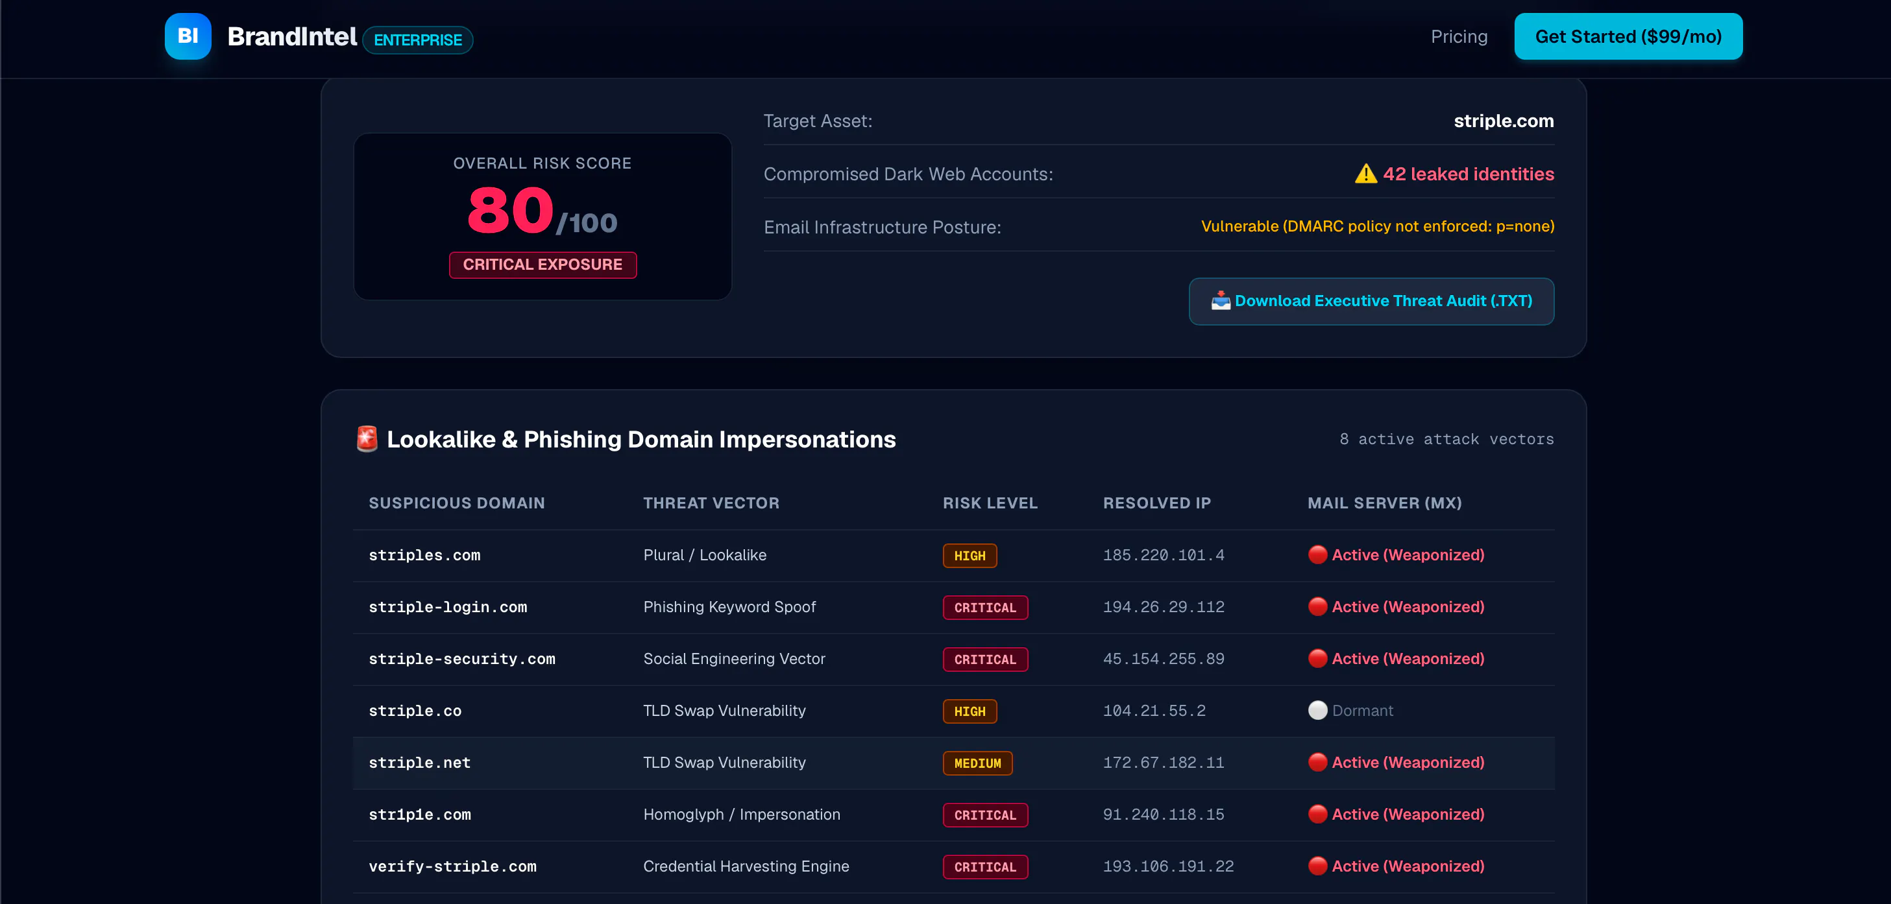1891x904 pixels.
Task: Click the IP address 91.240.118.15
Action: point(1164,815)
